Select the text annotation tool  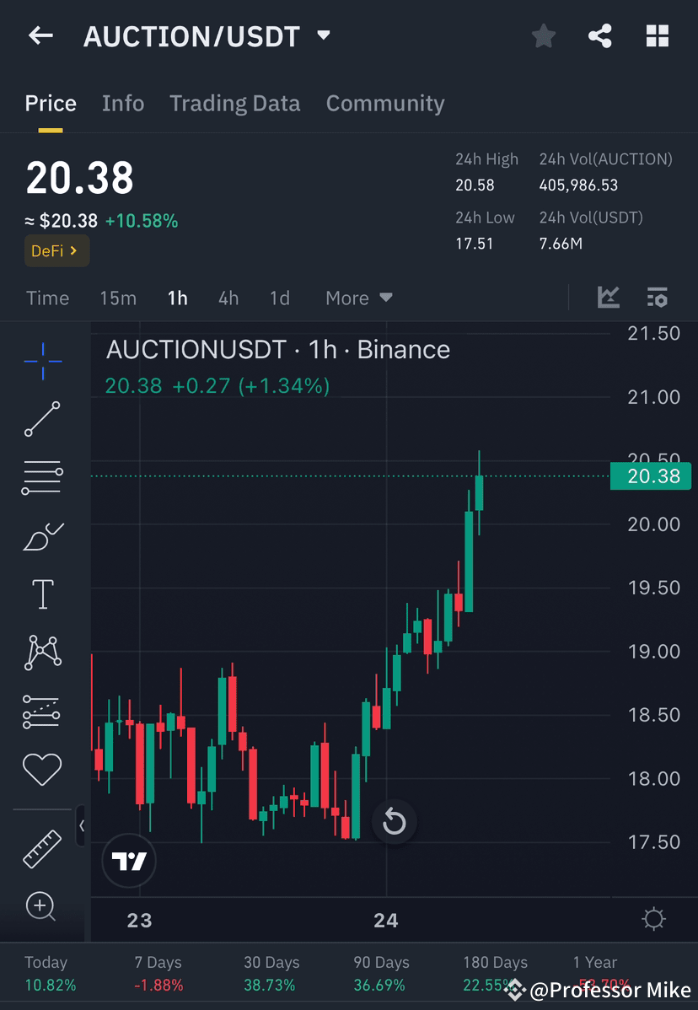point(42,594)
